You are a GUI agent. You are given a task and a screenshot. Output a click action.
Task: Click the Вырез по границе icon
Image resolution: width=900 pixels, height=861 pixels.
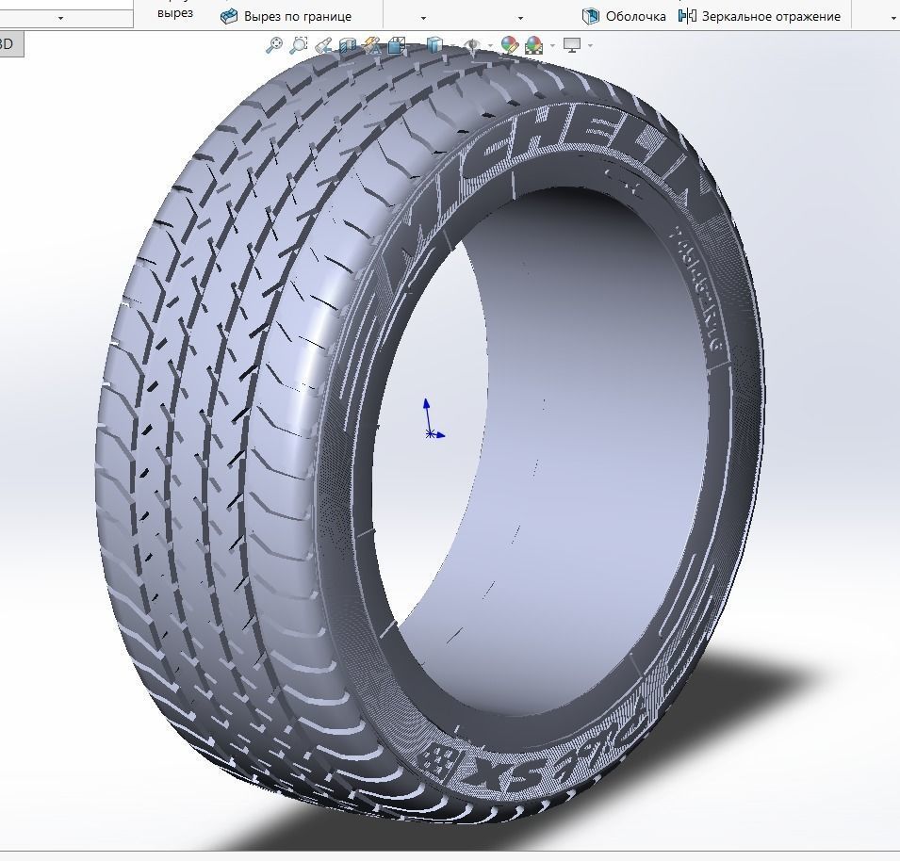(229, 17)
